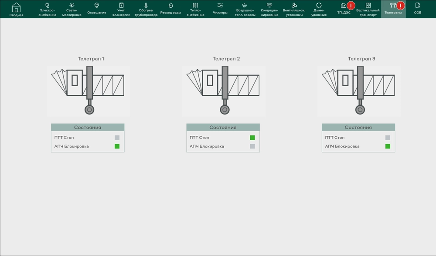Click the Телетрап 2 Состояния panel header
The image size is (436, 256).
point(223,128)
